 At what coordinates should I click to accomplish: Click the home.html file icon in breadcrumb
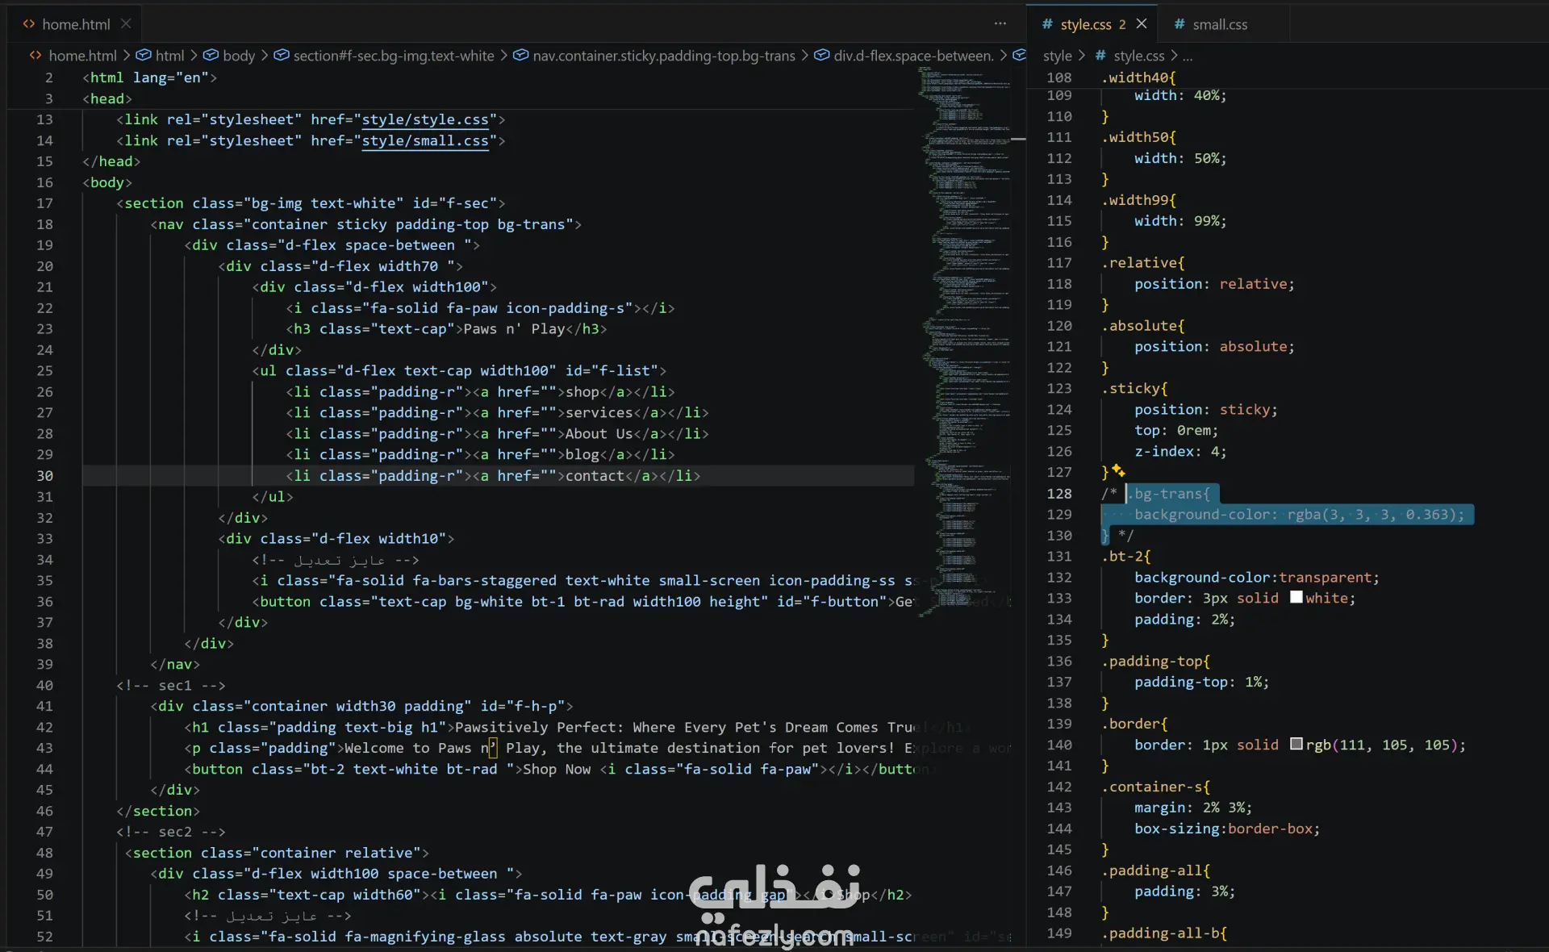[35, 55]
